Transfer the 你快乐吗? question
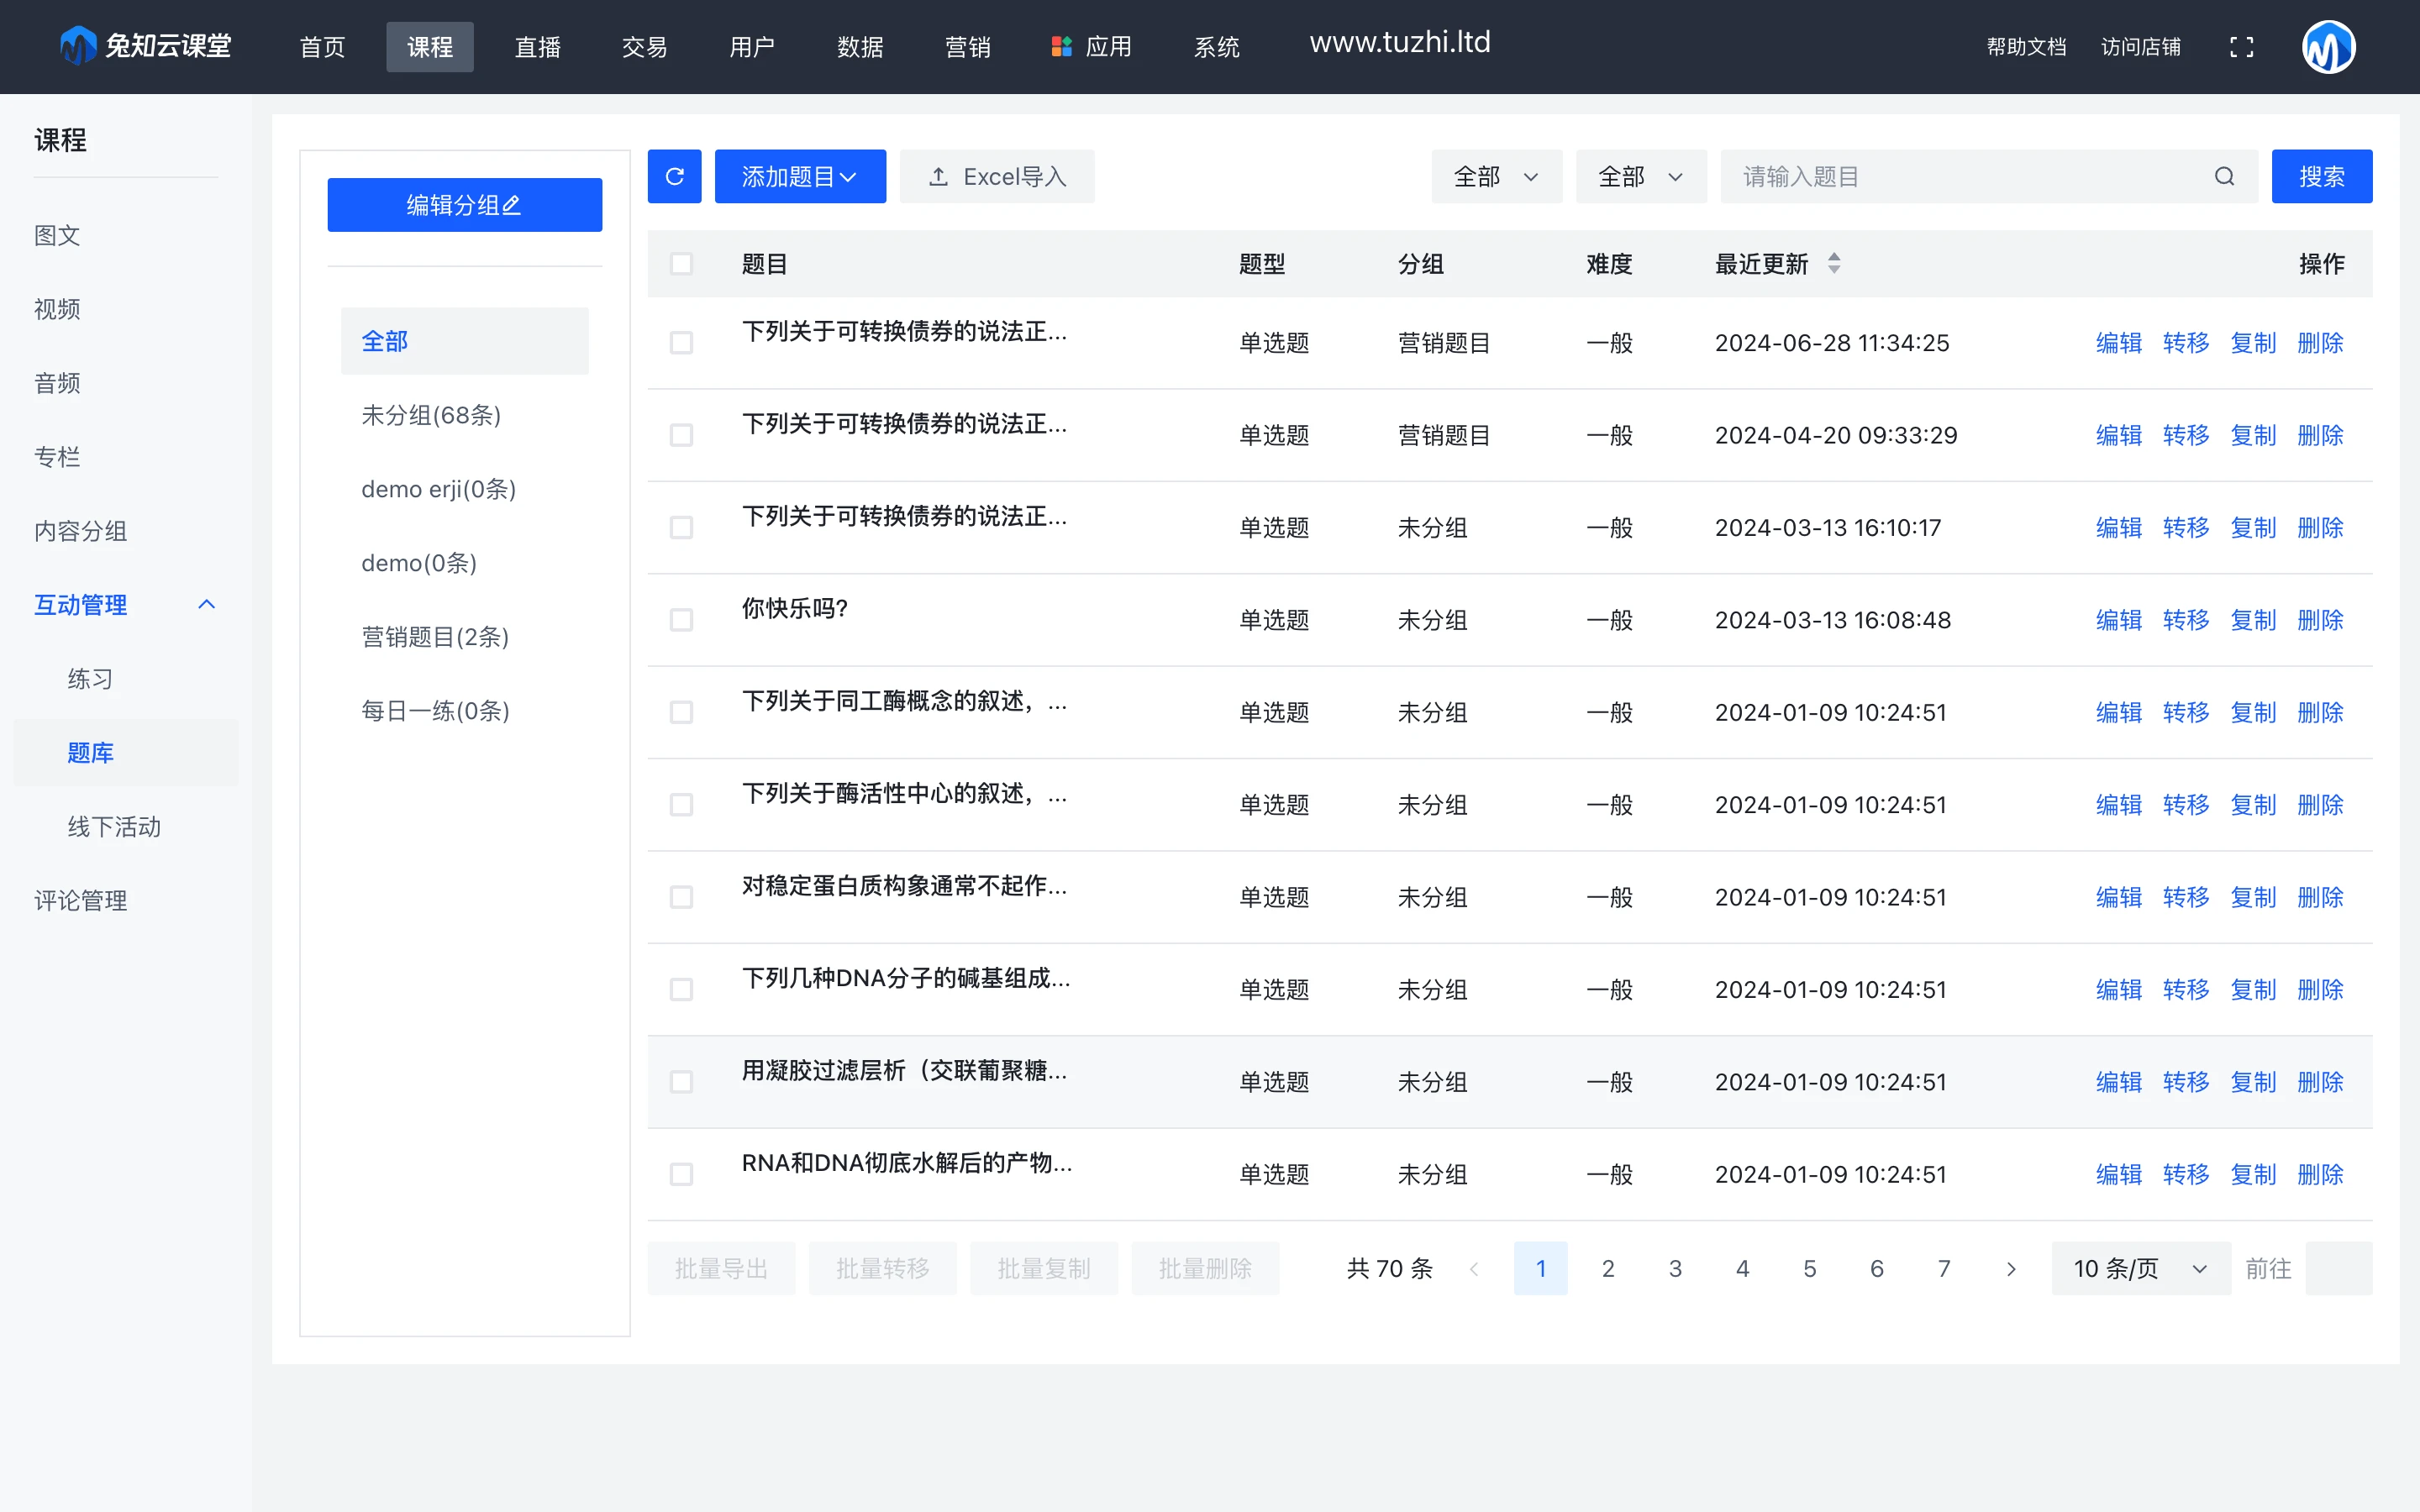This screenshot has height=1512, width=2420. coord(2186,620)
